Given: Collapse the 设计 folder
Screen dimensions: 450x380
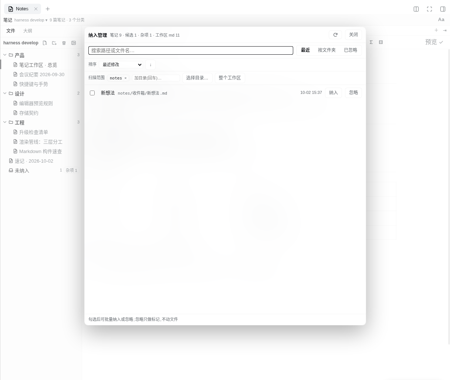Looking at the screenshot, I should [x=5, y=93].
